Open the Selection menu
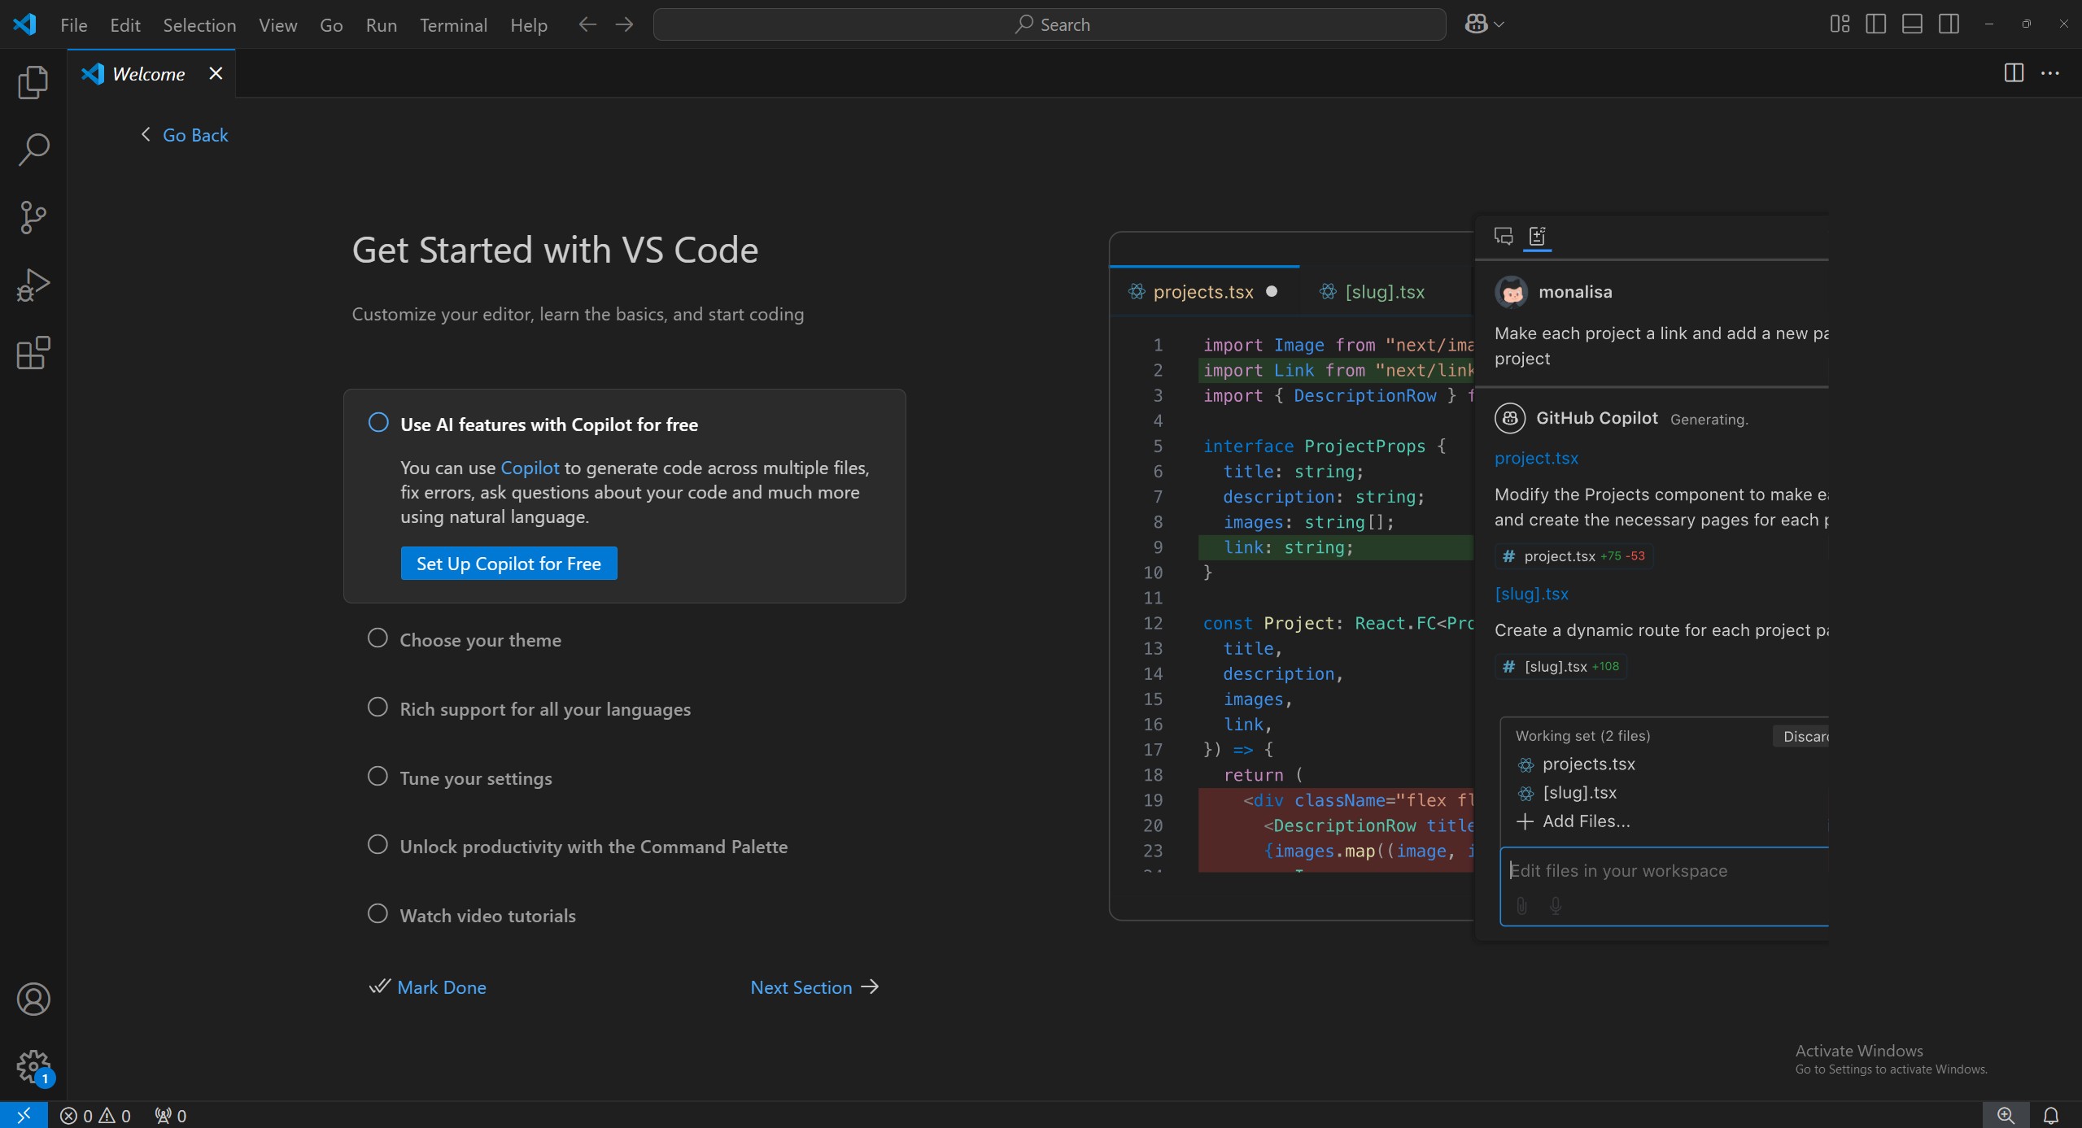The width and height of the screenshot is (2082, 1128). click(199, 25)
